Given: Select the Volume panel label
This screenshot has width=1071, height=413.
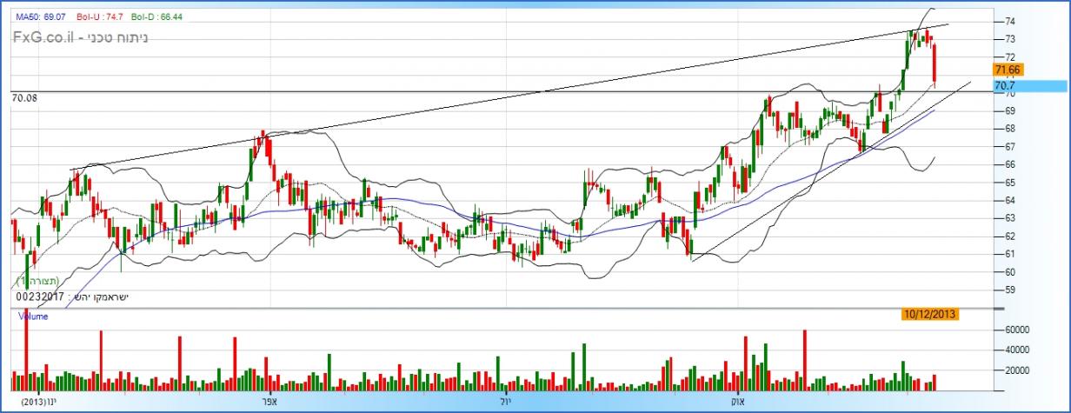Looking at the screenshot, I should (33, 317).
